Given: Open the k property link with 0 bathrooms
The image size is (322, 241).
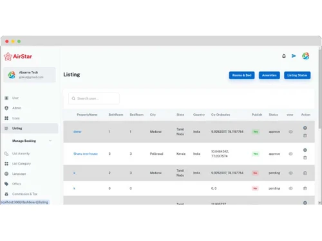Looking at the screenshot, I should 74,188.
